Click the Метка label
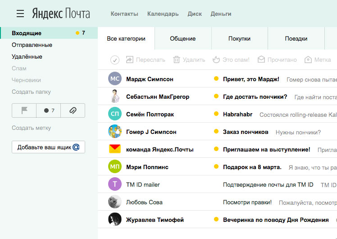337x239 pixels. 323,60
